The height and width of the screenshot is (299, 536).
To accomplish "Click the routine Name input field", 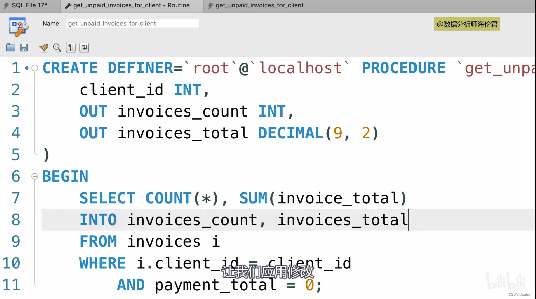I will click(132, 23).
